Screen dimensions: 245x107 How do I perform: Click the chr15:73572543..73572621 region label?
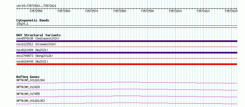coord(36,6)
